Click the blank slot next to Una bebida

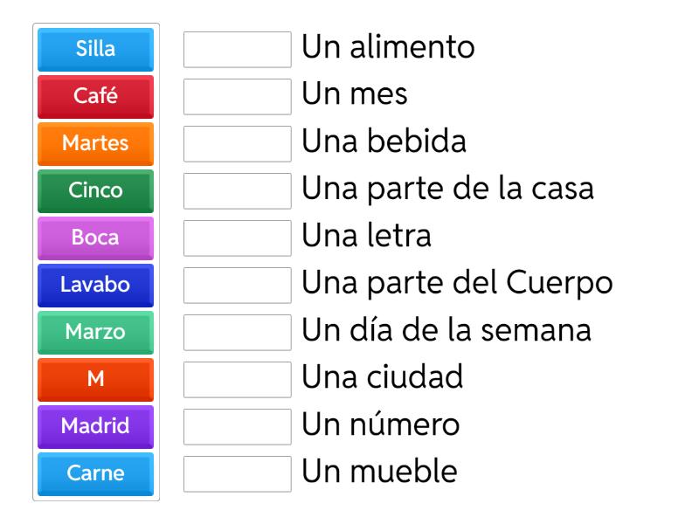click(x=238, y=144)
